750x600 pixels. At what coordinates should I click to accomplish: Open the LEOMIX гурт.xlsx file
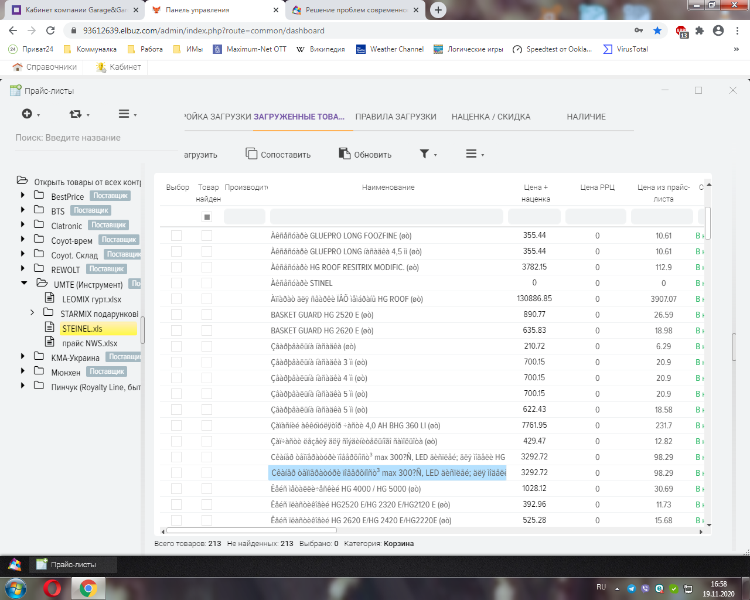(x=91, y=299)
